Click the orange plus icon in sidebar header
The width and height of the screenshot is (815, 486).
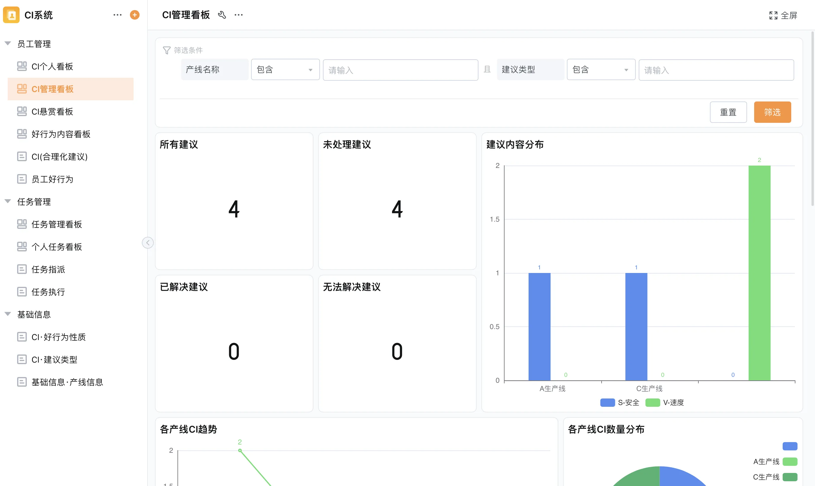coord(135,15)
